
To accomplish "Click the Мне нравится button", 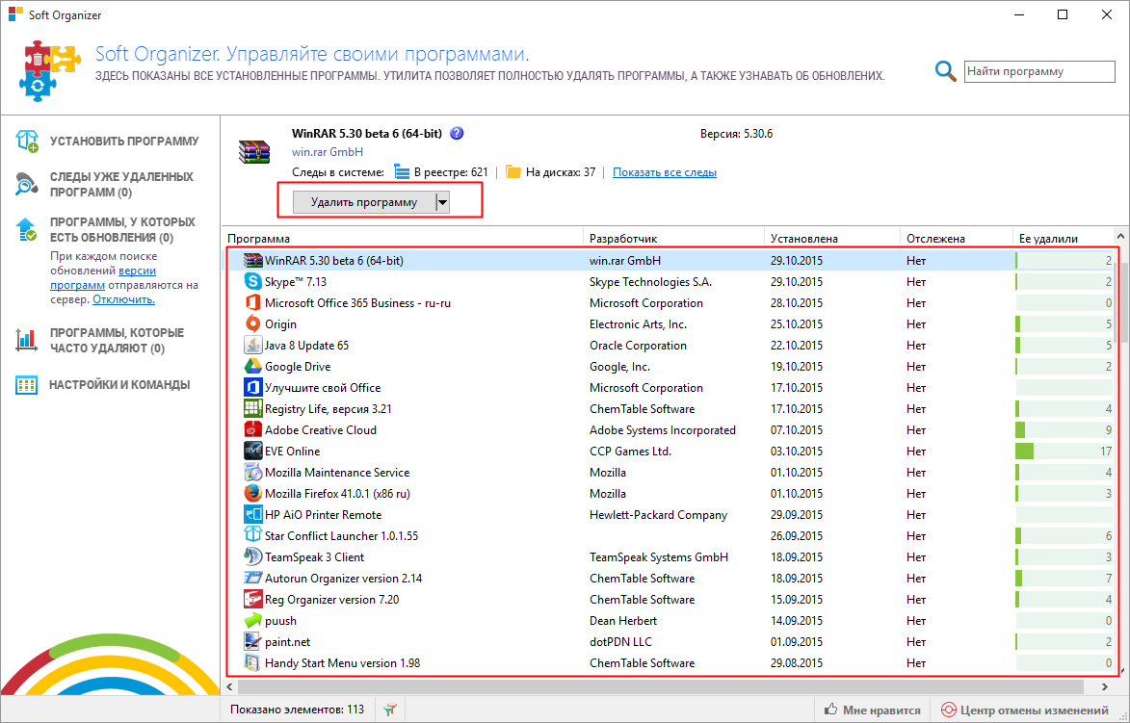I will (x=872, y=710).
